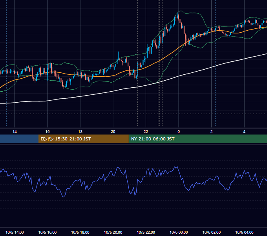Click the ロンドン 15:30-21:00 JST session bar
Screen dimensions: 267x236
[83, 139]
